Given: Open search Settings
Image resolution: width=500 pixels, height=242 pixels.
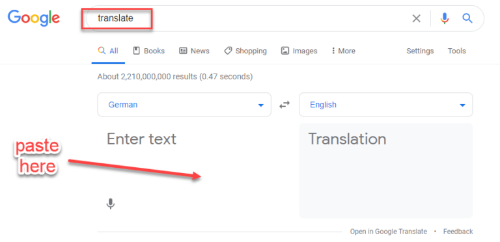Looking at the screenshot, I should coord(420,51).
